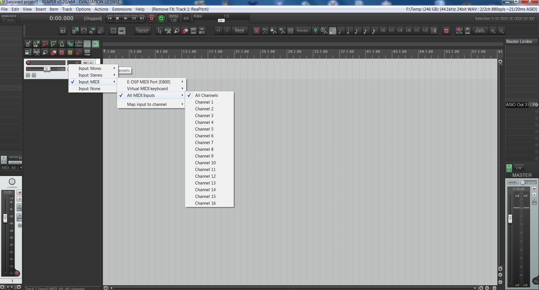Click the save project floppy disk icon
The image size is (539, 290).
63,31
